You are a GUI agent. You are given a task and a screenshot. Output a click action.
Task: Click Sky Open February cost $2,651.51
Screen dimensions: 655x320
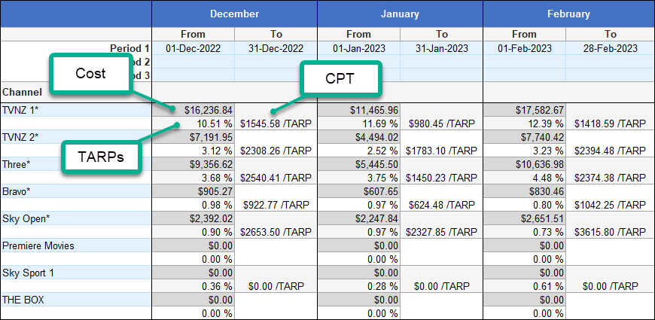click(524, 218)
